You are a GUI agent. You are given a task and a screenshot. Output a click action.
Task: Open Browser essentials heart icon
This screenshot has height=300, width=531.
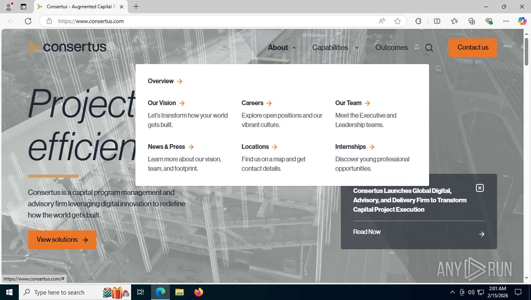[x=489, y=21]
